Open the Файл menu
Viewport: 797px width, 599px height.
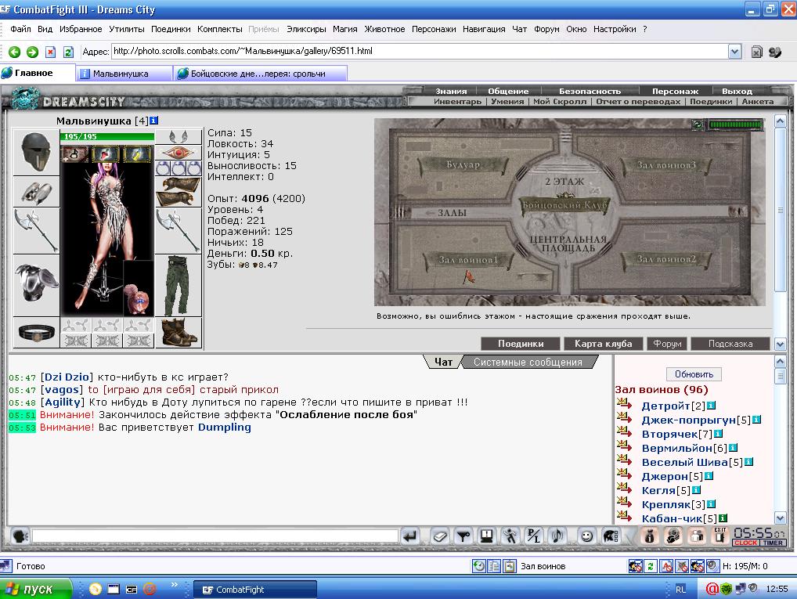tap(20, 29)
